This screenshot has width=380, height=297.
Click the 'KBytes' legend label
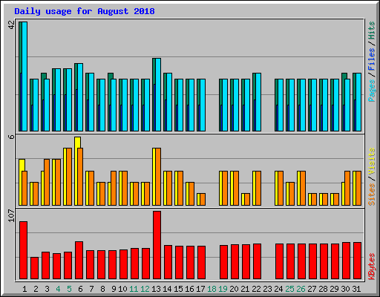pyautogui.click(x=371, y=267)
